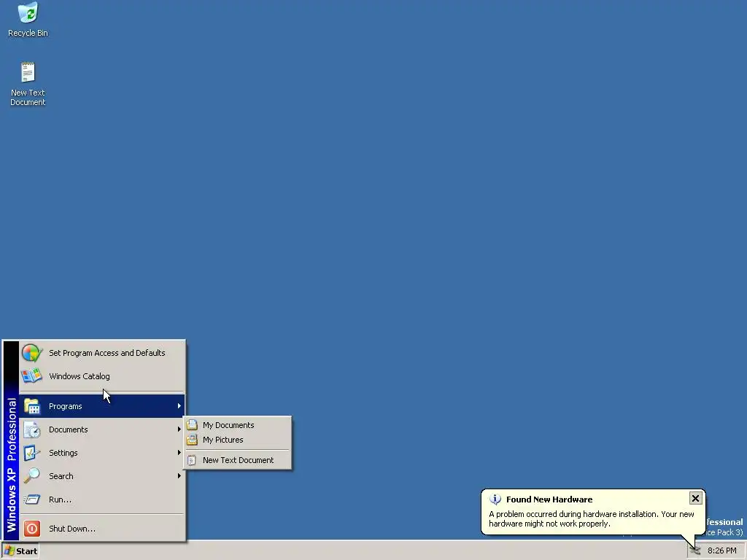Viewport: 747px width, 560px height.
Task: Click New Text Document submenu icon
Action: click(x=192, y=460)
